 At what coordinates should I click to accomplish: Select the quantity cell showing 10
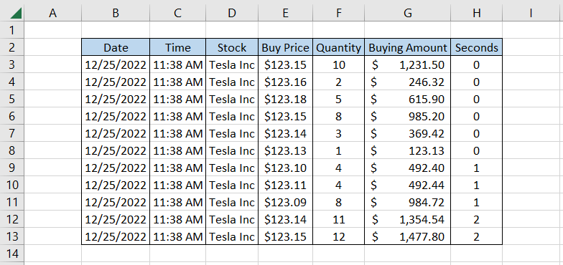point(339,64)
